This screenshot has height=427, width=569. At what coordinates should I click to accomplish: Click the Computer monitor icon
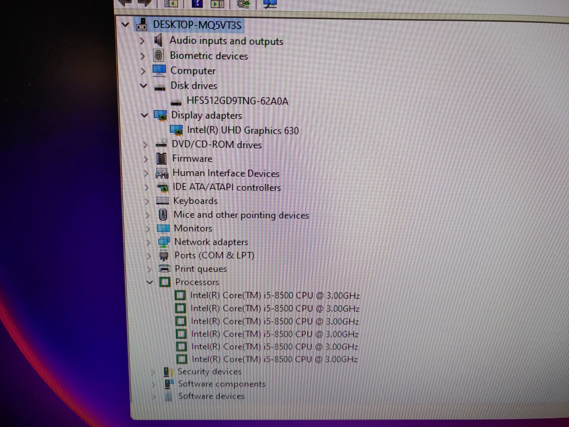tap(159, 70)
